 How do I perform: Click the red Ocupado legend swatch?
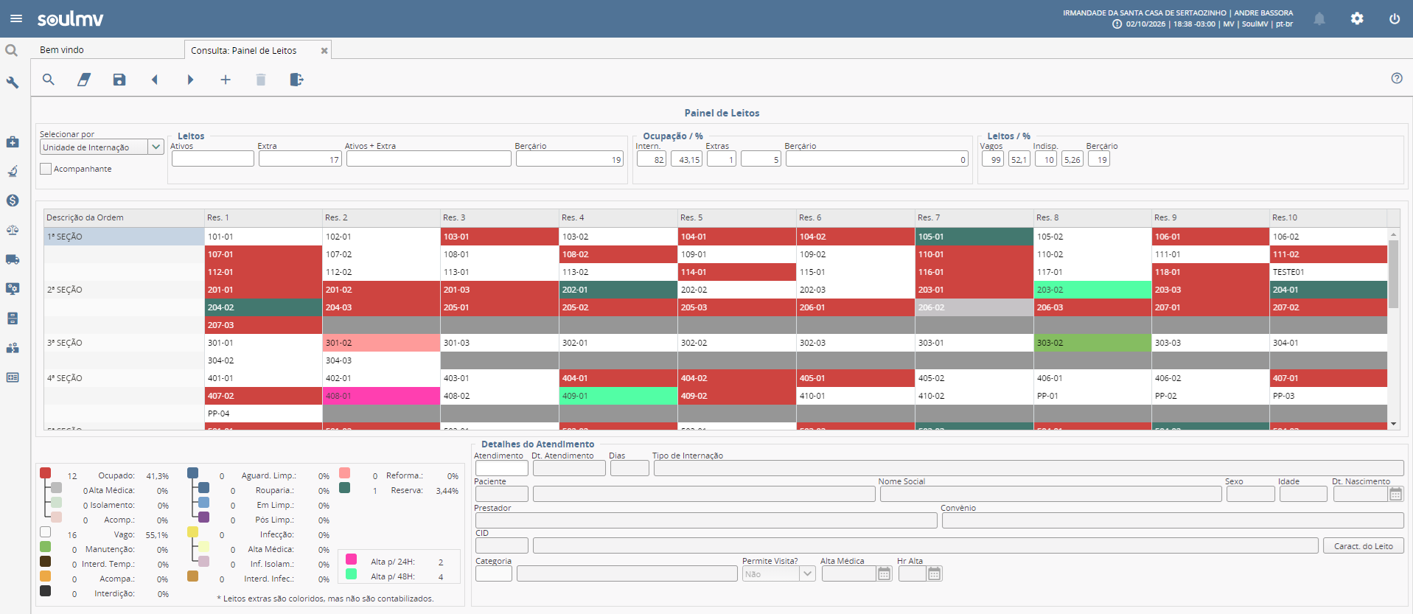[x=46, y=473]
